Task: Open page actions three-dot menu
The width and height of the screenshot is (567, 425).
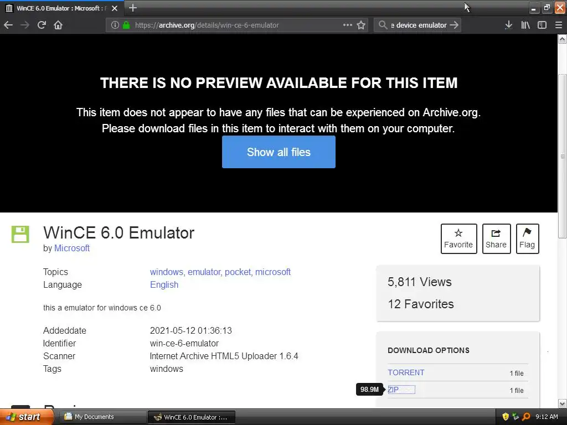Action: pyautogui.click(x=348, y=25)
